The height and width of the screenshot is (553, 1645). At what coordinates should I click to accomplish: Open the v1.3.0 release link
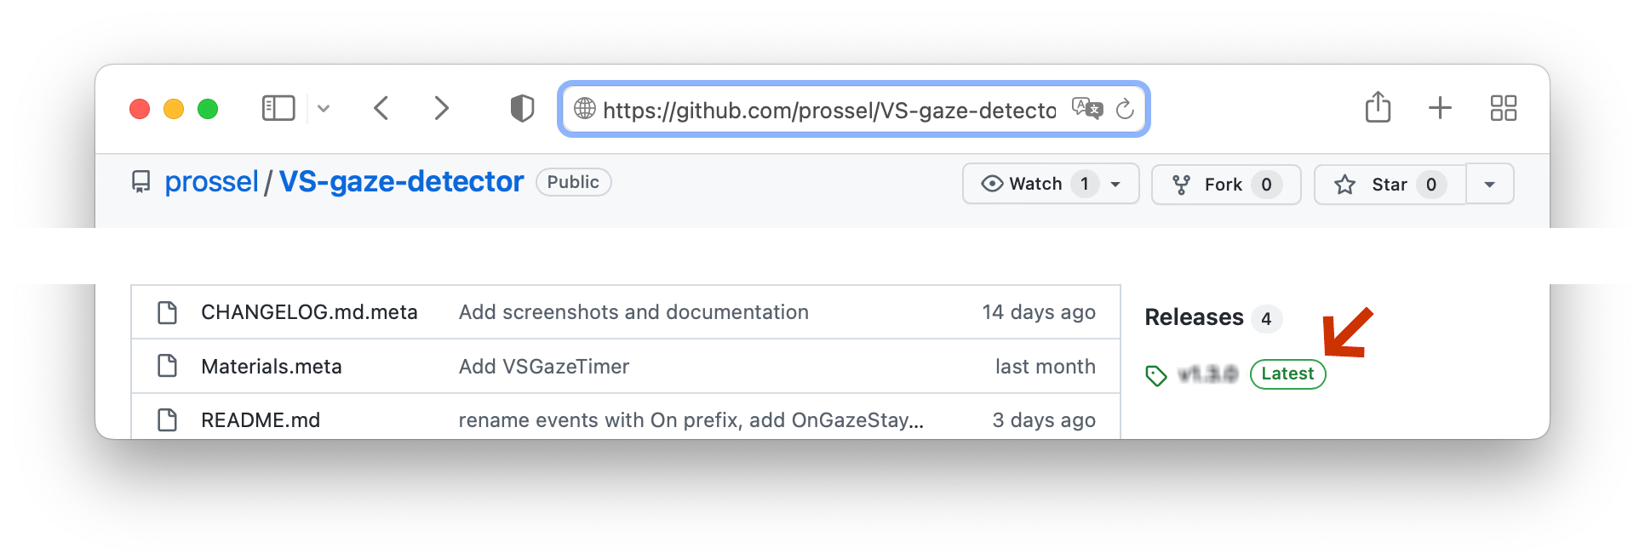pos(1209,374)
